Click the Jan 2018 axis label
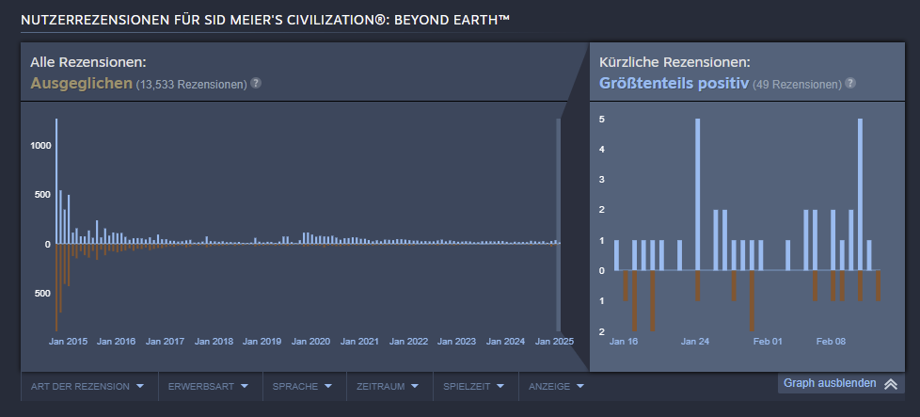 click(214, 342)
